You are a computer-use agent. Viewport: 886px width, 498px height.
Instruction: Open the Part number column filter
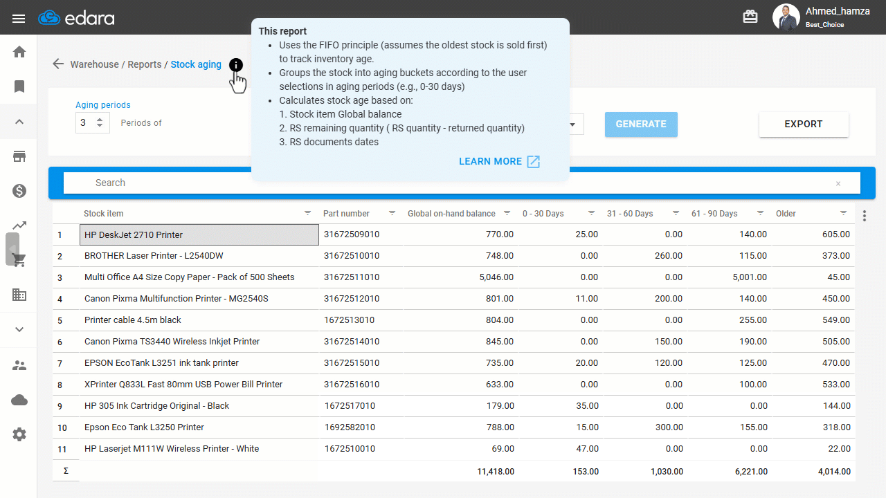(392, 213)
